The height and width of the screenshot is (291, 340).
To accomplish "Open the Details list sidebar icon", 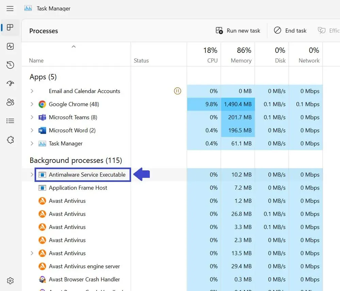I will point(10,121).
